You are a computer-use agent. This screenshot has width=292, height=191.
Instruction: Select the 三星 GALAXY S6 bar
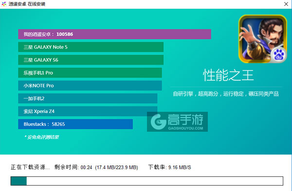(91, 60)
